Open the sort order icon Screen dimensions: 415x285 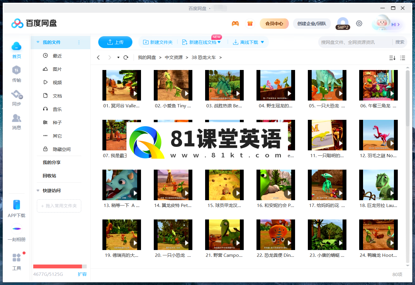pos(392,58)
